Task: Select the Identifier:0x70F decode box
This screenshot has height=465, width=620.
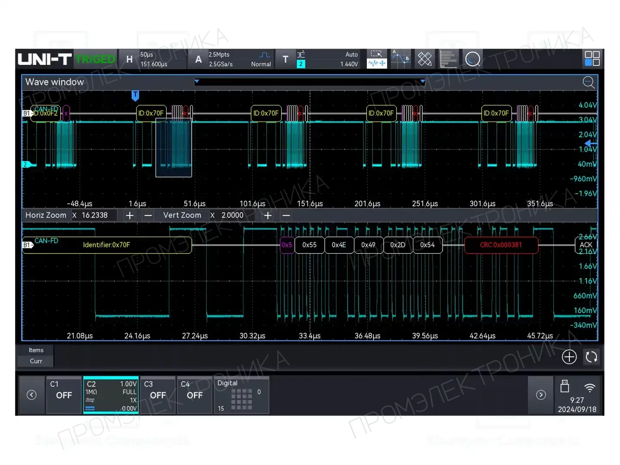Action: 107,245
